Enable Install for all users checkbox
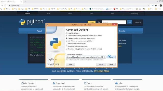 [x=66, y=33]
